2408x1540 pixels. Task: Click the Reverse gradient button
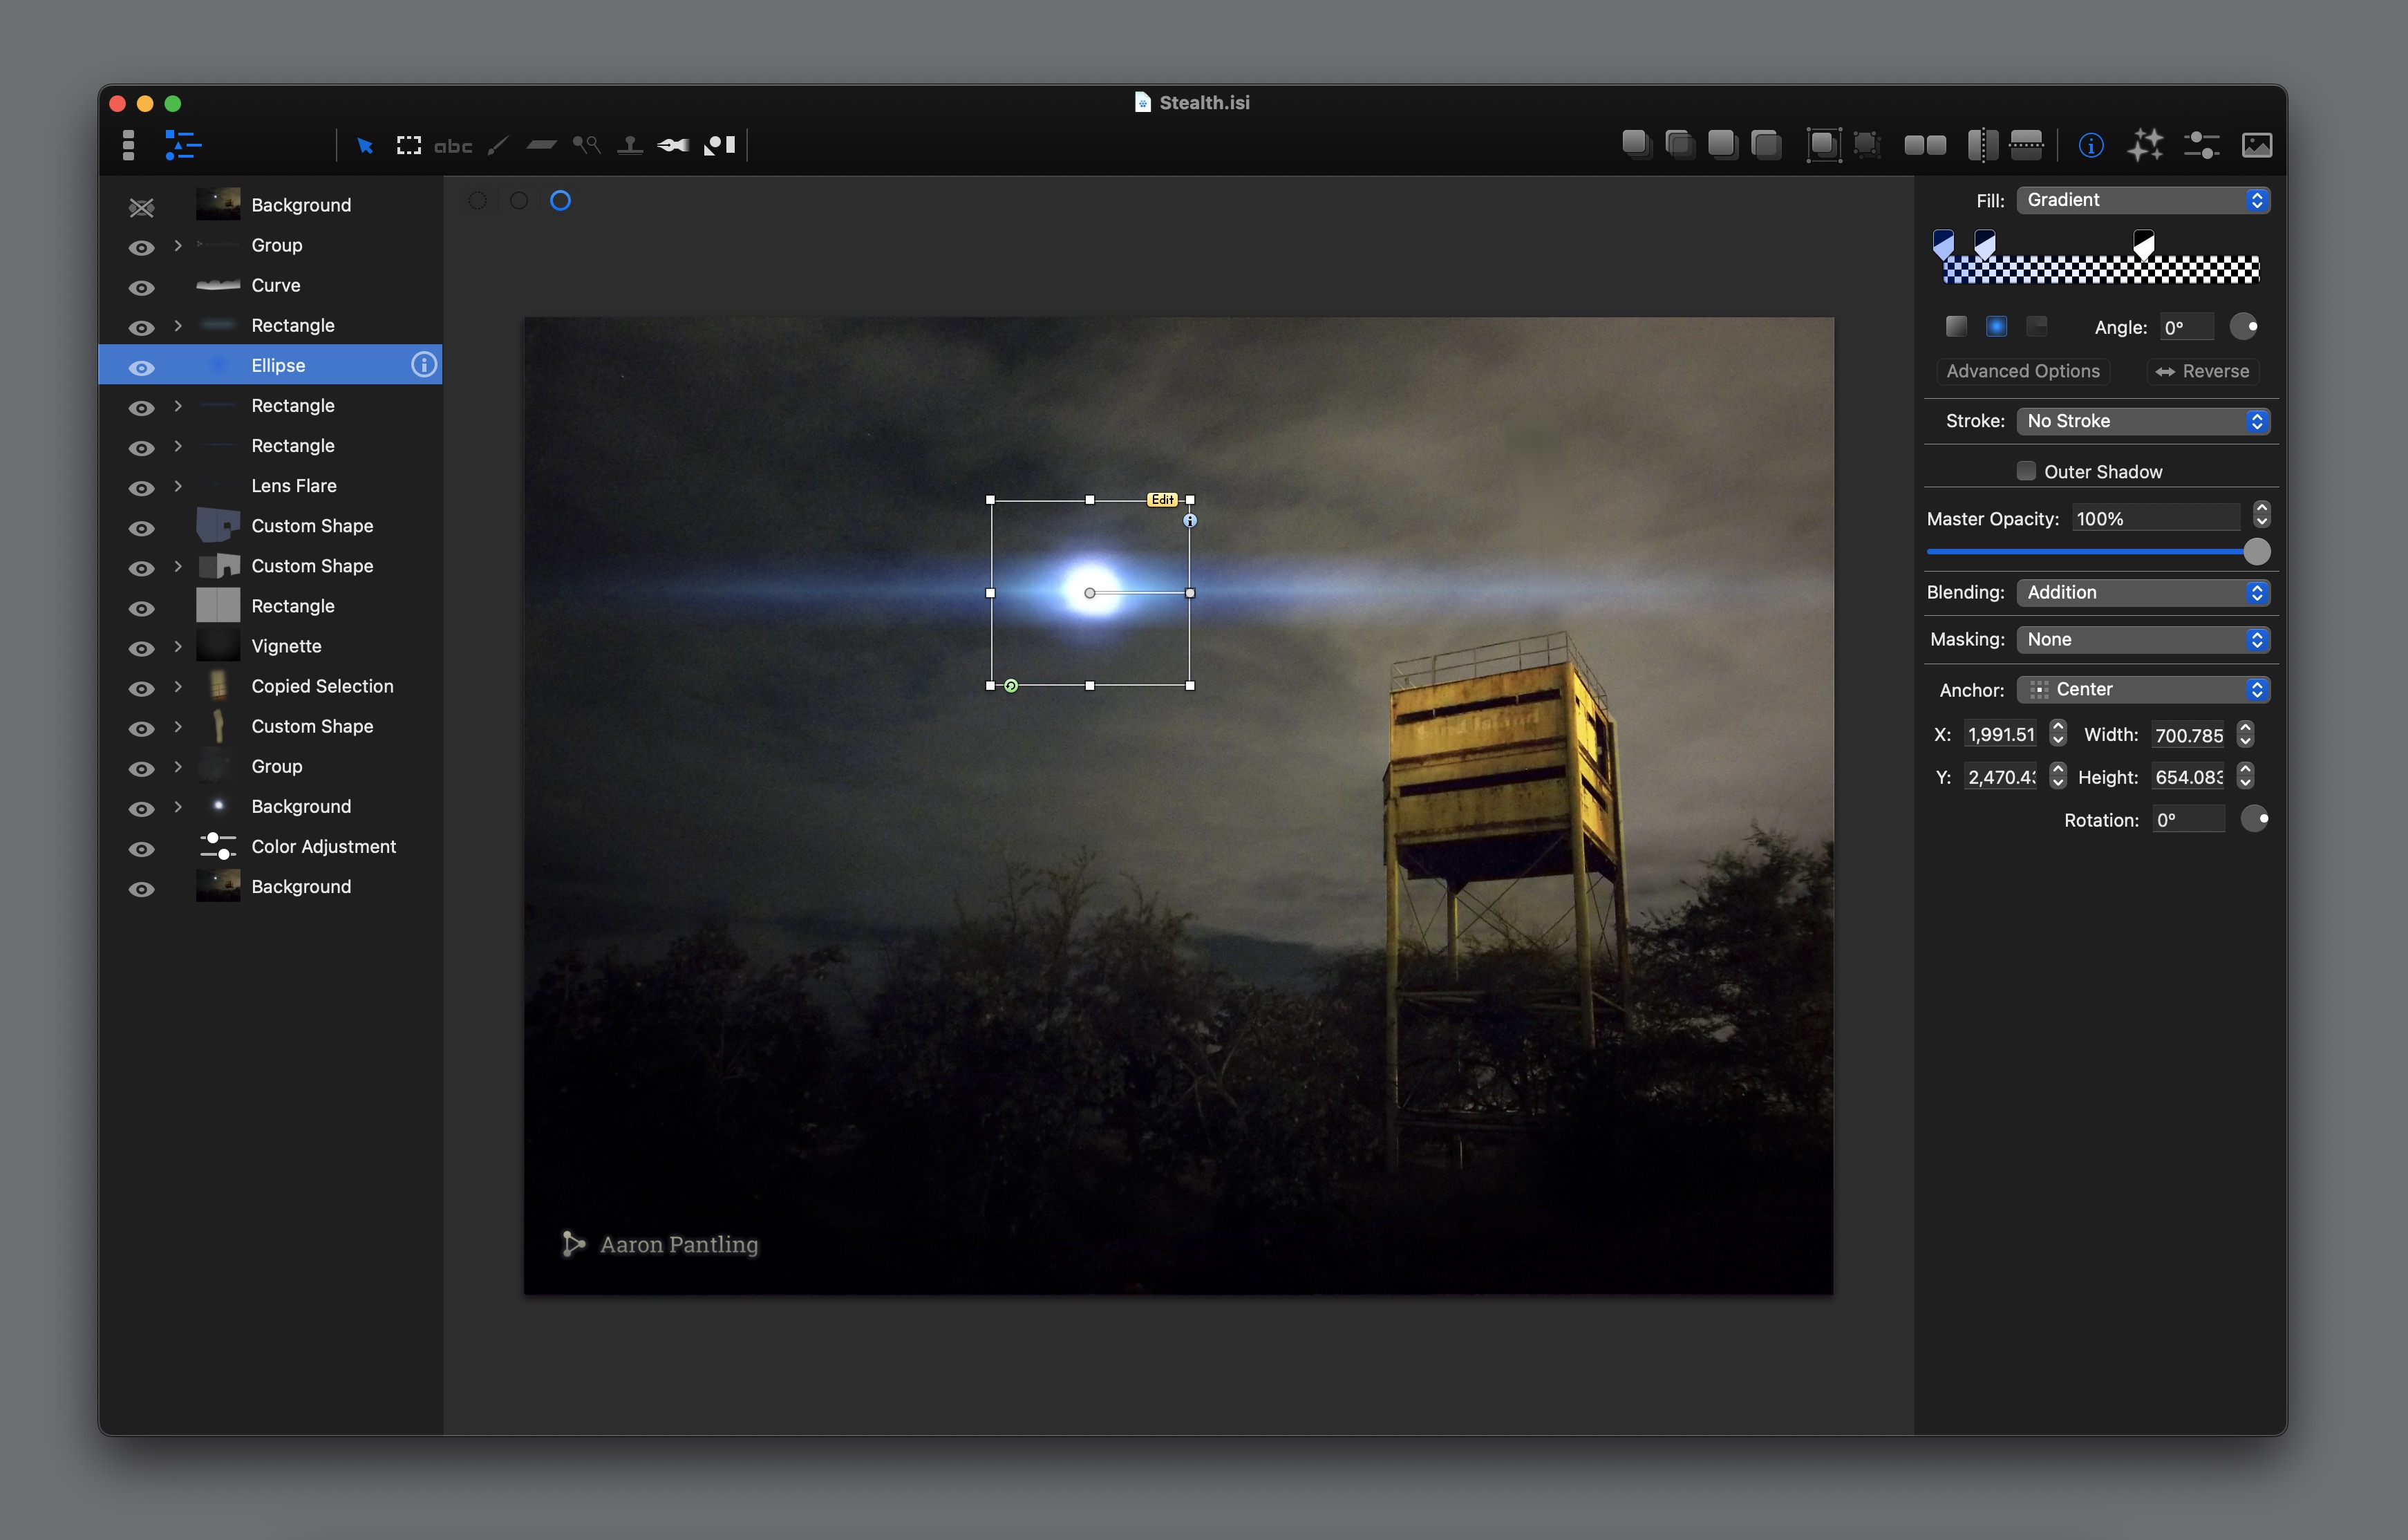click(2203, 371)
